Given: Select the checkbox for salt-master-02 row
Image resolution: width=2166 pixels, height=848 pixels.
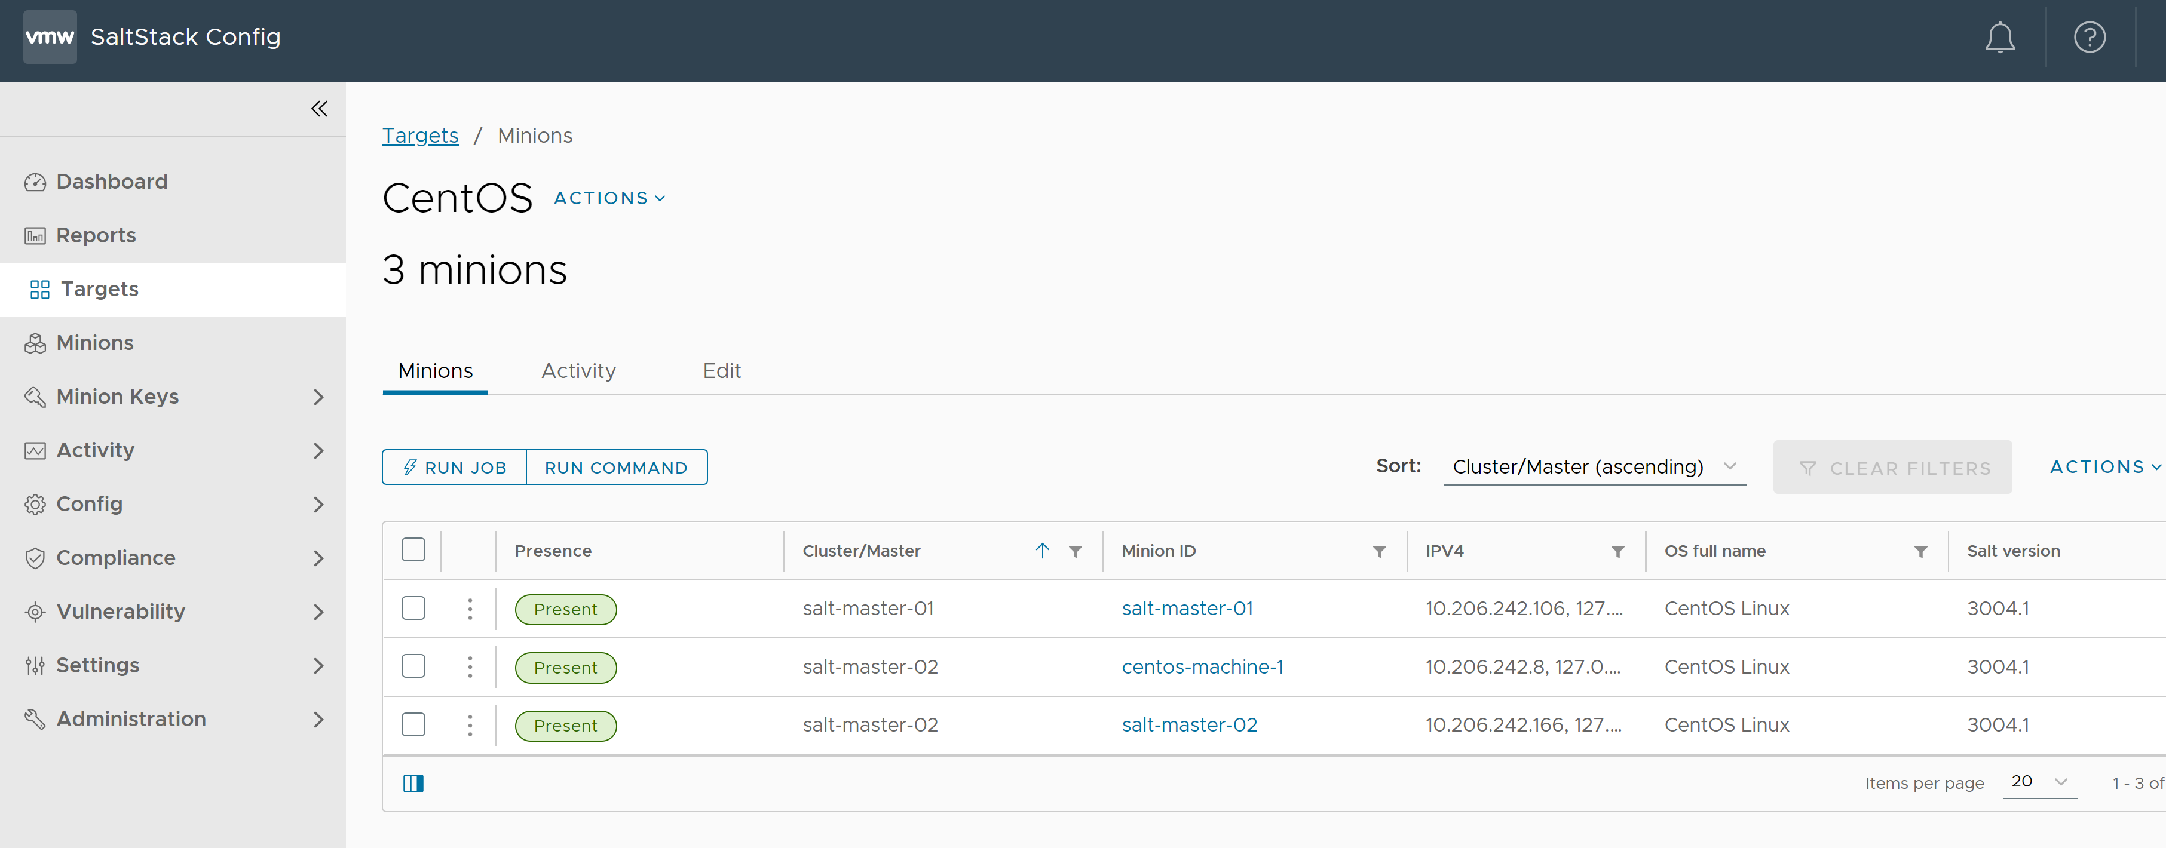Looking at the screenshot, I should click(412, 725).
